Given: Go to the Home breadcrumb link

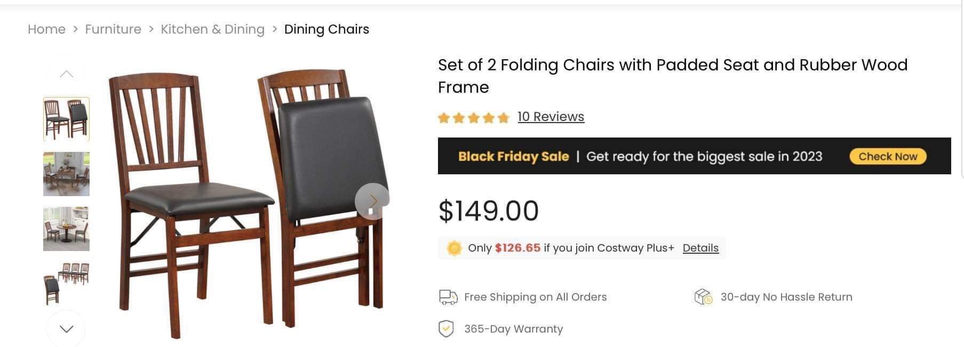Looking at the screenshot, I should (46, 29).
